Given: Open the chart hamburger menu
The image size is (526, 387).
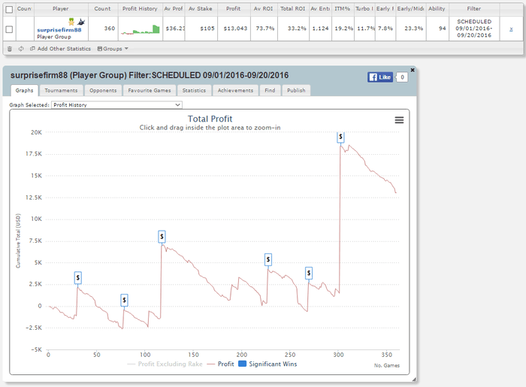Looking at the screenshot, I should [x=399, y=120].
